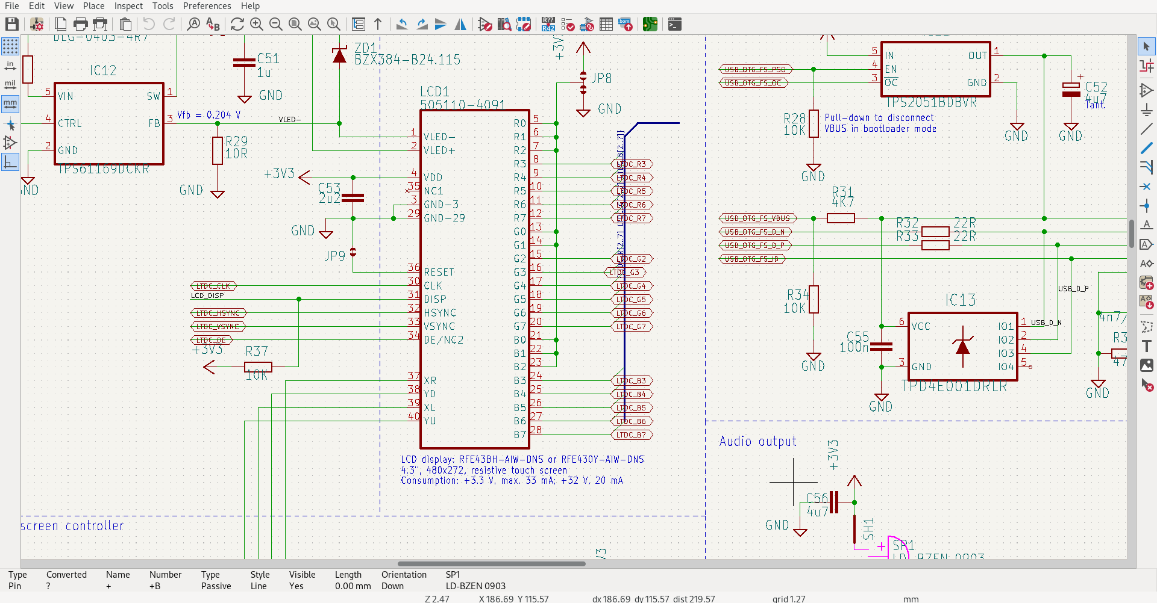The width and height of the screenshot is (1157, 603).
Task: Open the Annotate schematic symbols tool
Action: click(x=548, y=24)
